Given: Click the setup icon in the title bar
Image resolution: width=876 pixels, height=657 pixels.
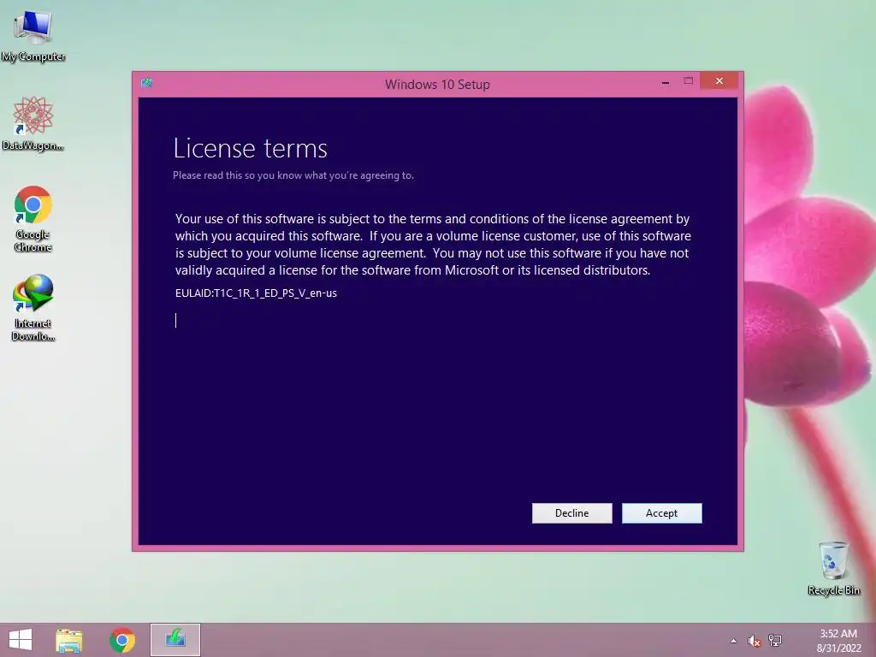Looking at the screenshot, I should (147, 83).
